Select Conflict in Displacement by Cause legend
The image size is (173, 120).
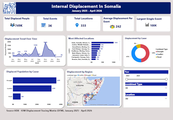[160, 54]
